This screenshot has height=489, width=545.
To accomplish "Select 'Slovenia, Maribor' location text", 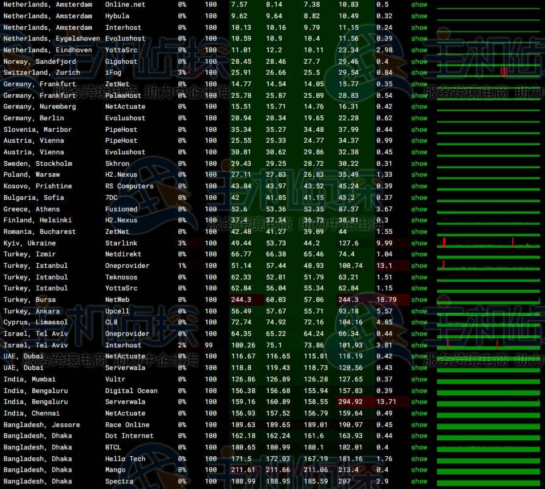I will click(x=38, y=130).
